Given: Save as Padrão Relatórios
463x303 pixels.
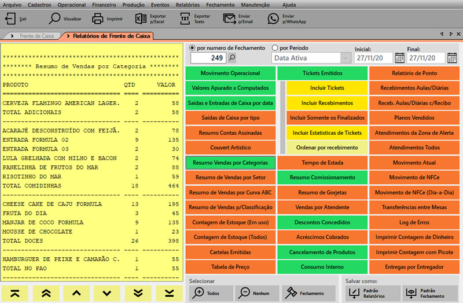Looking at the screenshot, I should pos(373,293).
